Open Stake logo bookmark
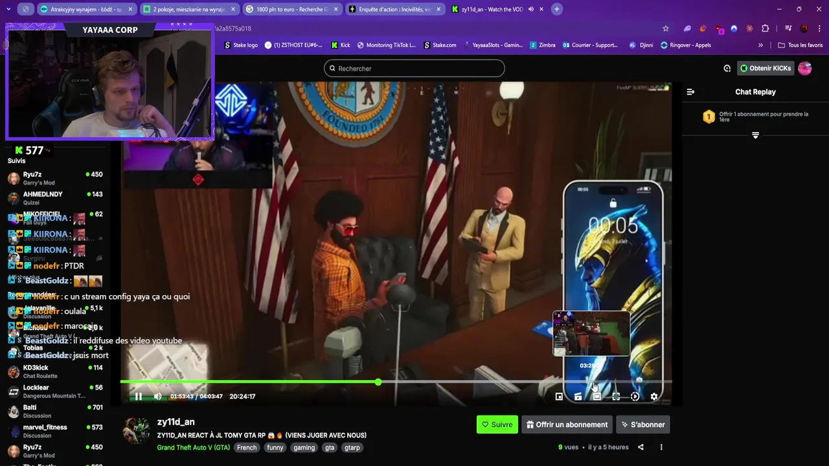This screenshot has height=466, width=829. point(241,45)
